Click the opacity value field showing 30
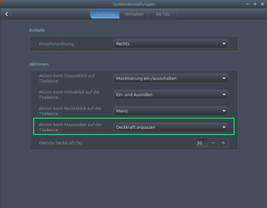Image resolution: width=267 pixels, height=208 pixels. click(x=201, y=143)
